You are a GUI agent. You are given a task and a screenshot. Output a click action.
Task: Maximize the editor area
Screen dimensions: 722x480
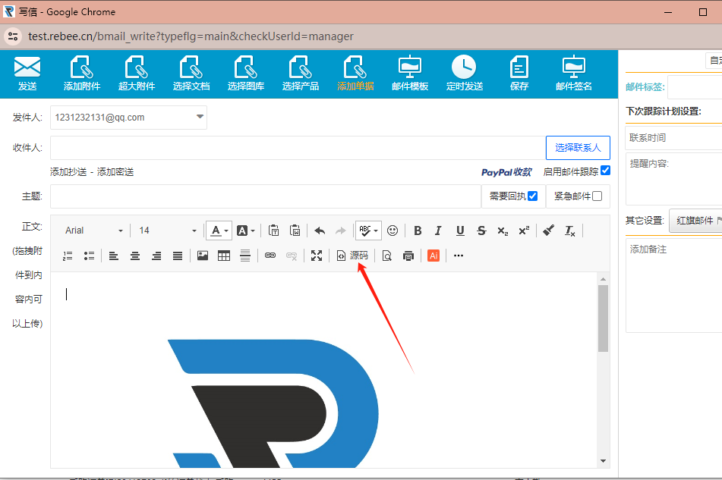317,256
